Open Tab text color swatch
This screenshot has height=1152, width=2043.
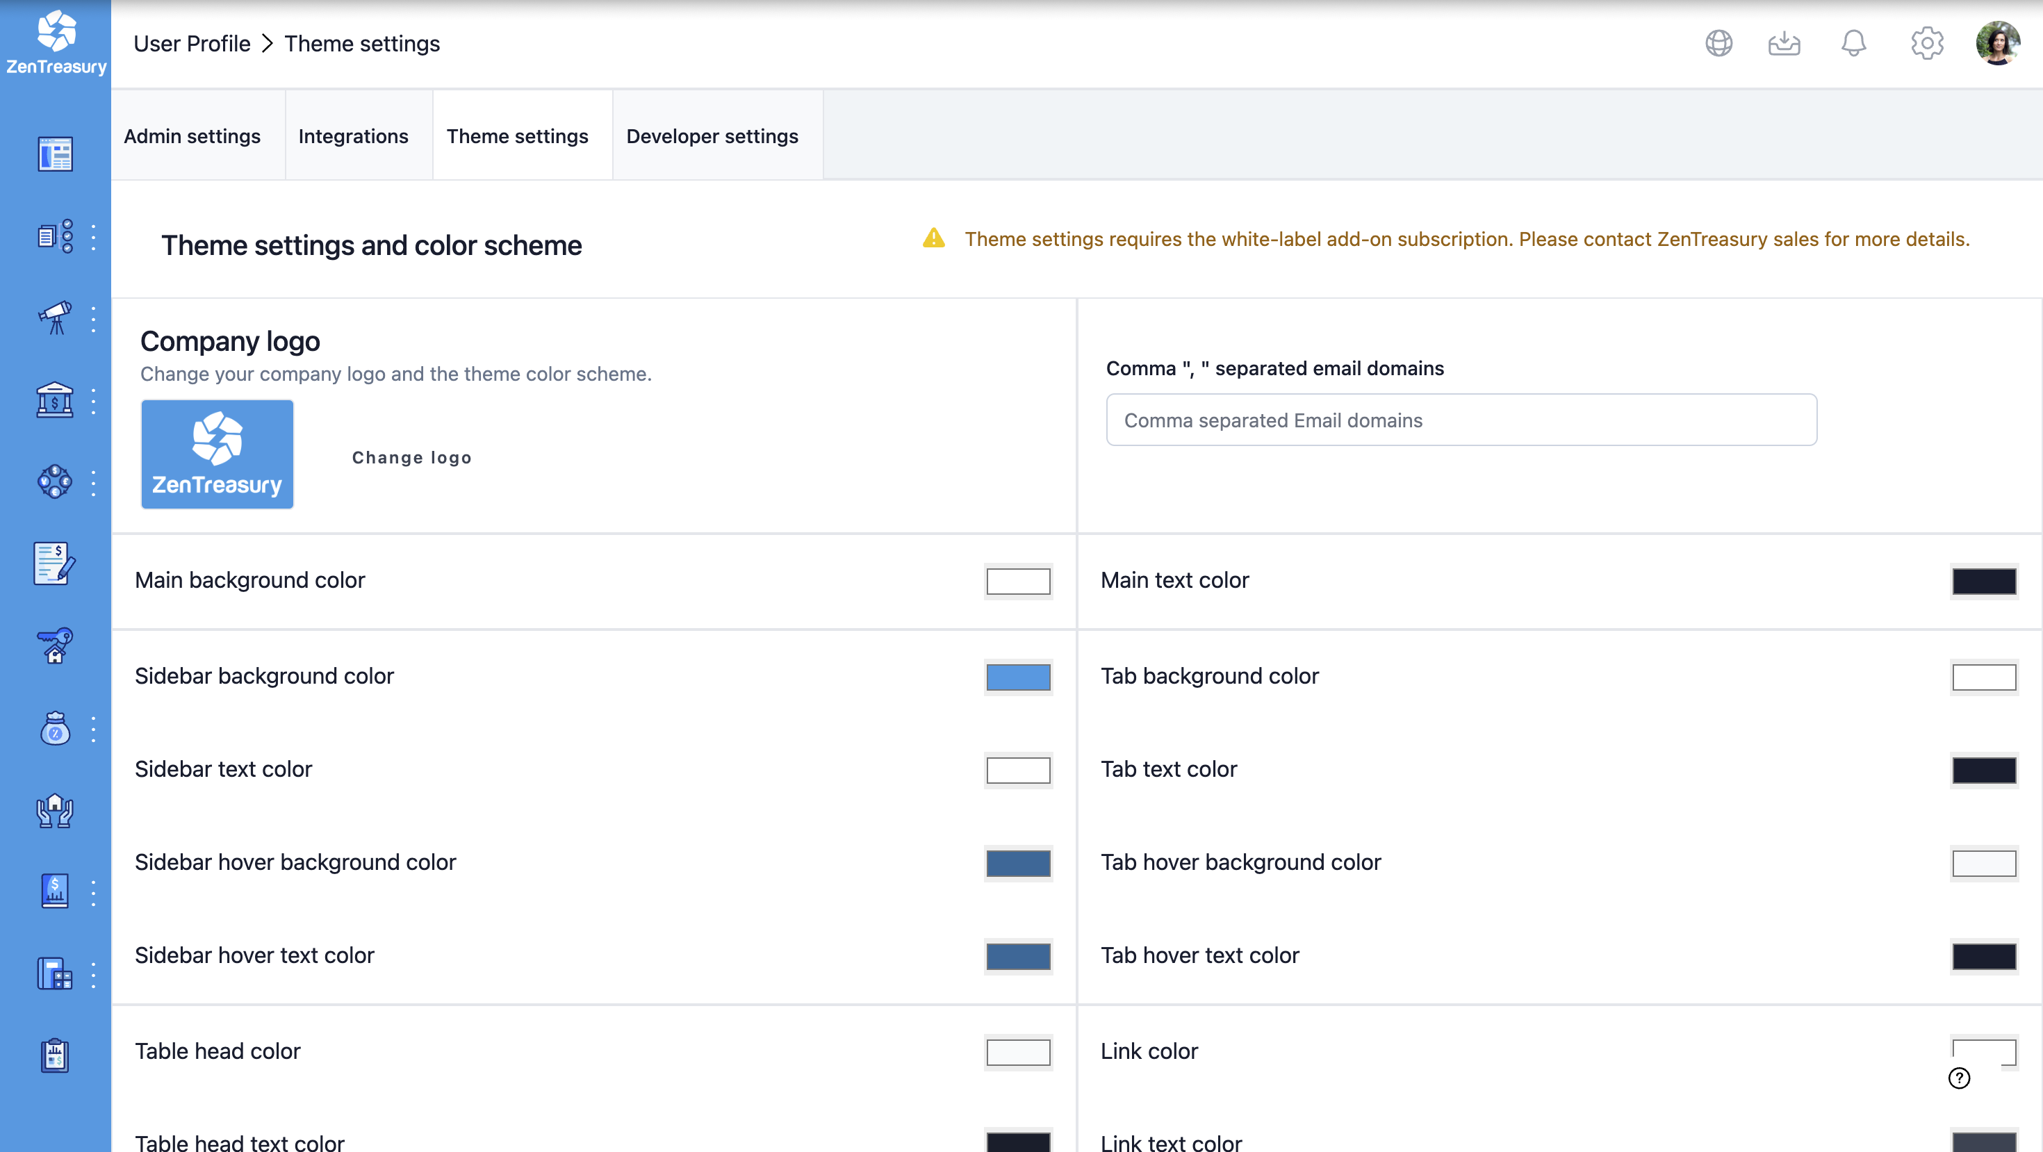[x=1983, y=769]
